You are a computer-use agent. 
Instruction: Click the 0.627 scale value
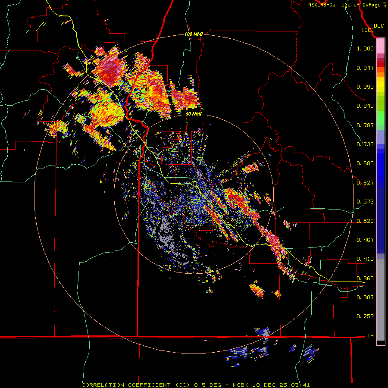pyautogui.click(x=365, y=183)
